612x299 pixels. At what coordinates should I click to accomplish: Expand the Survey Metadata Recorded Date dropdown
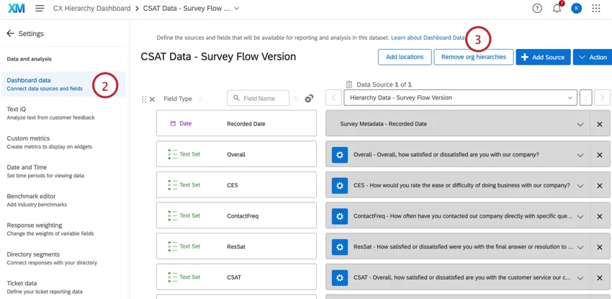[x=580, y=124]
